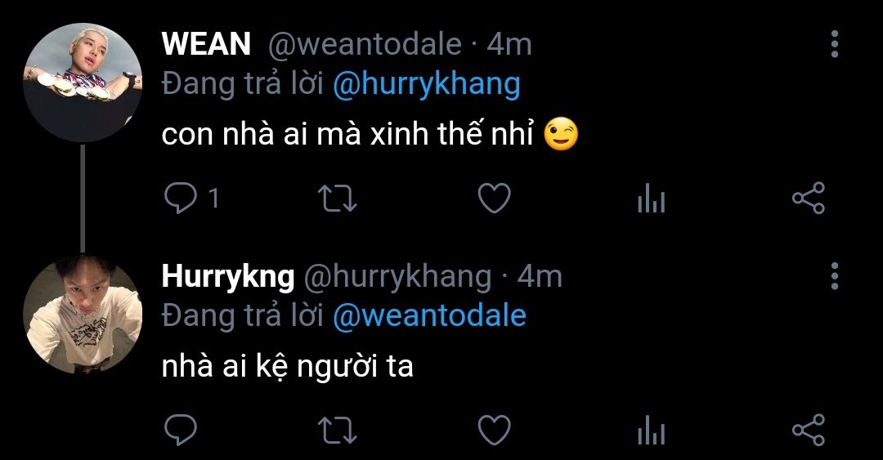Open the more options menu on WEAN's tweet
Viewport: 883px width, 460px height.
pyautogui.click(x=835, y=44)
